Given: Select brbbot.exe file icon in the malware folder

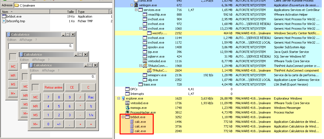Looking at the screenshot, I should click(4, 16).
